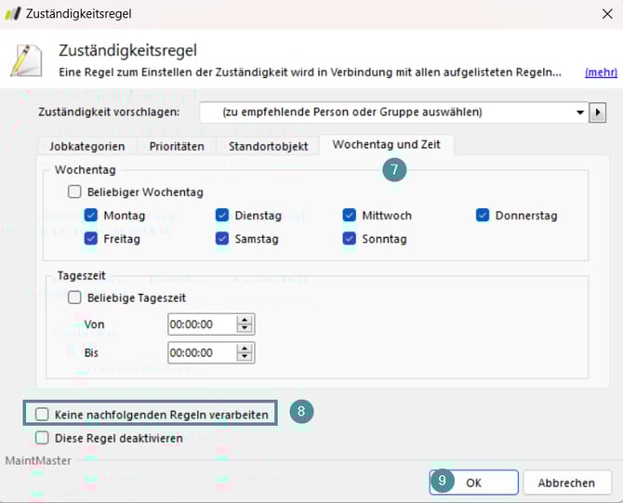Switch to the Jobkategorien tab

[87, 146]
